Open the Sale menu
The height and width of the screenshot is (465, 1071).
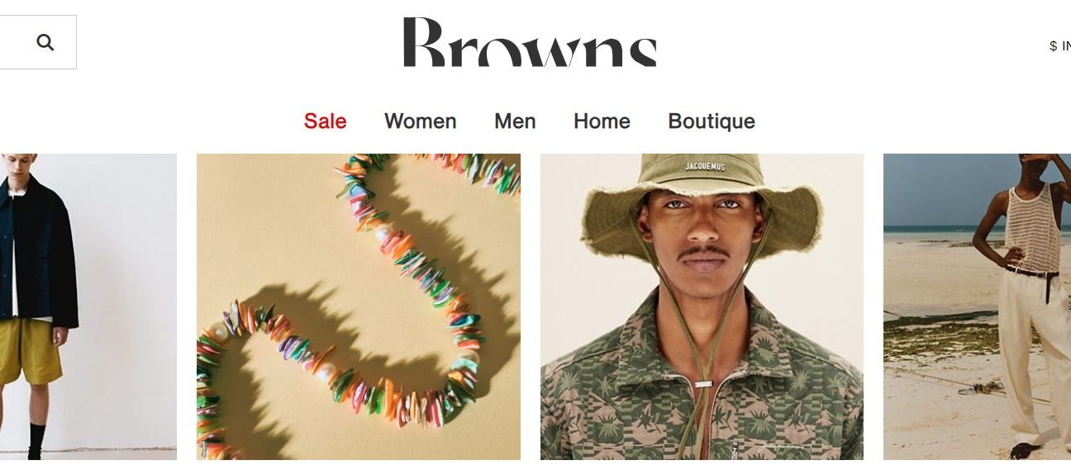[x=325, y=121]
